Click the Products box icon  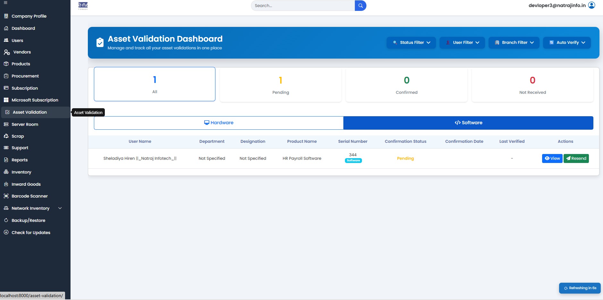(x=6, y=64)
